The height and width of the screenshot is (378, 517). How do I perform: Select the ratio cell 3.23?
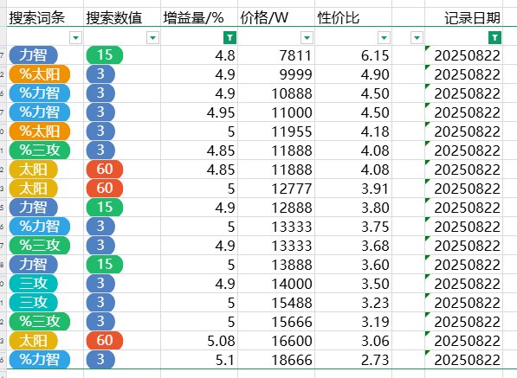pos(353,303)
